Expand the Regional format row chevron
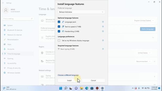Screen dimensions: 162x91 pyautogui.click(x=154, y=61)
